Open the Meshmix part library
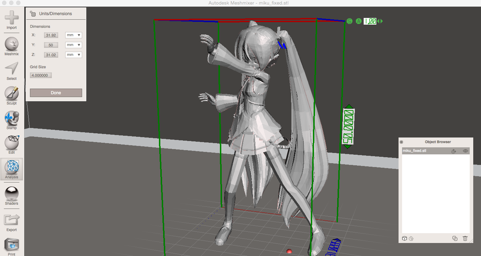This screenshot has width=481, height=256. [11, 45]
